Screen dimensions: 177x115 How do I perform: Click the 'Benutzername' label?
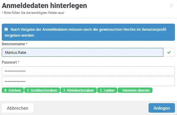(x=13, y=44)
